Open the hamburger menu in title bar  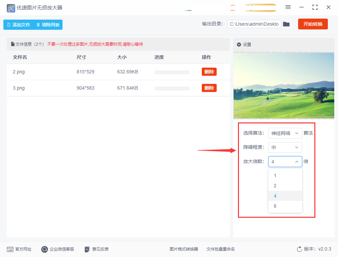(288, 7)
